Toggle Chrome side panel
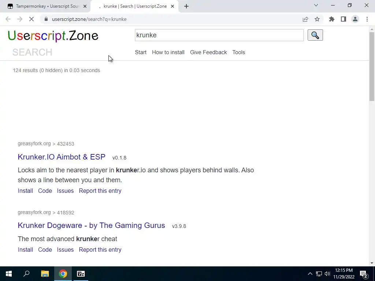The image size is (375, 281). pos(344,19)
